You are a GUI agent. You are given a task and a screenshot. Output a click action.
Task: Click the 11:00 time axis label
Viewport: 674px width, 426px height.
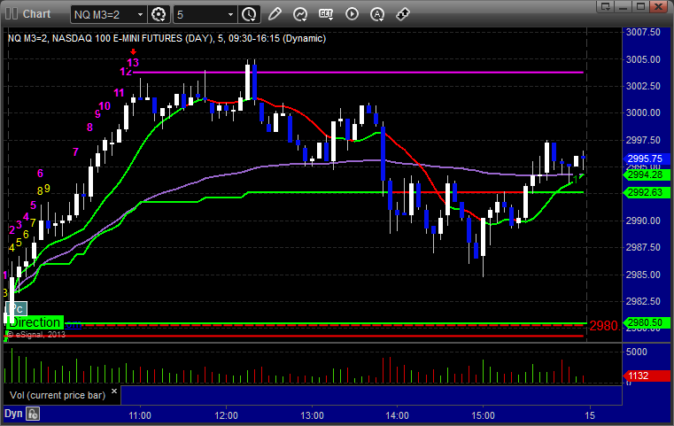coord(140,415)
